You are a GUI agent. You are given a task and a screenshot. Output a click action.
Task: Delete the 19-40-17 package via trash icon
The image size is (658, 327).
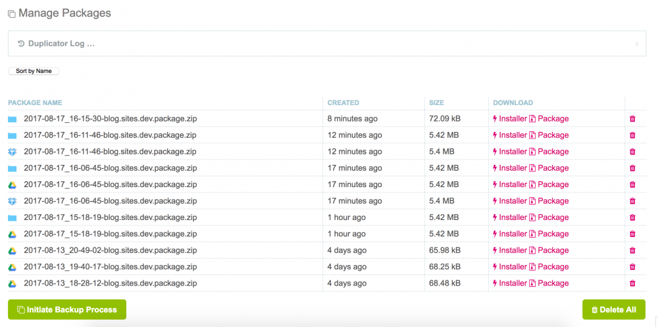[x=632, y=267]
